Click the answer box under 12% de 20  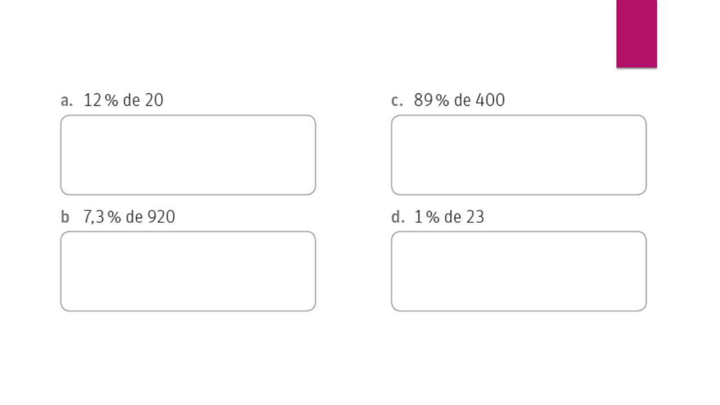coord(188,155)
